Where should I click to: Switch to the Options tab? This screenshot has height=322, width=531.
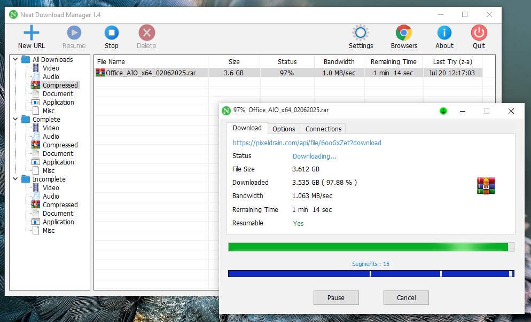tap(284, 129)
